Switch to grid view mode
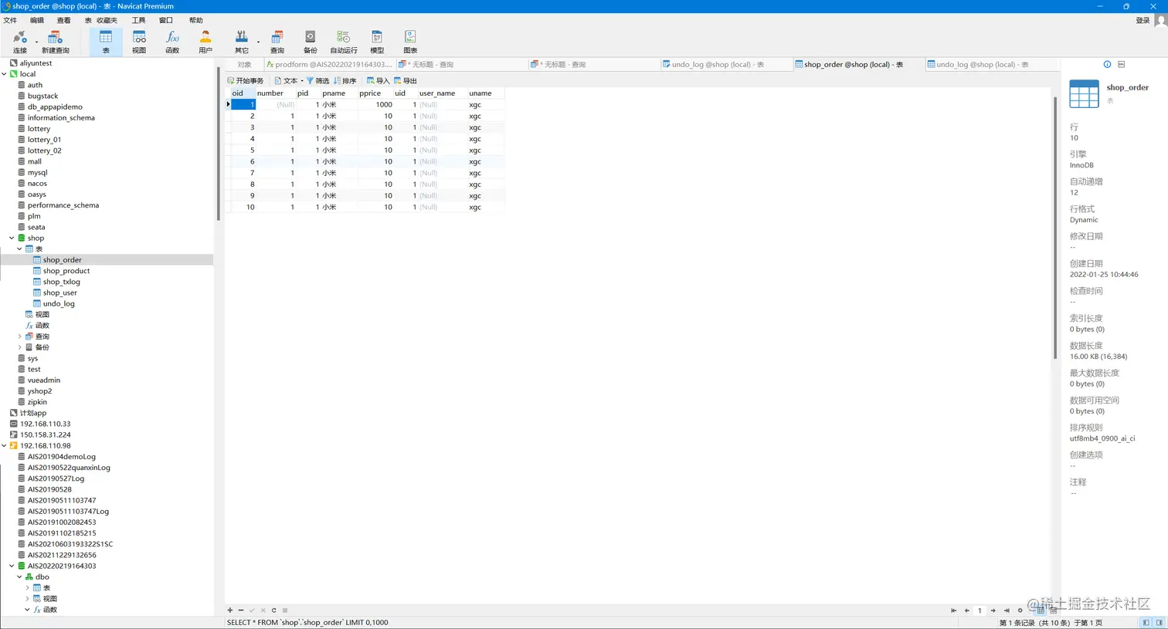The image size is (1168, 629). (x=1041, y=610)
